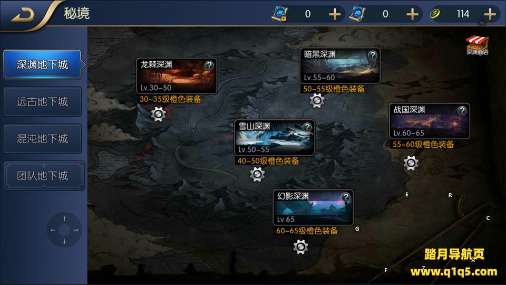The image size is (506, 285).
Task: Add more abyss tickets with second plus
Action: click(x=412, y=14)
